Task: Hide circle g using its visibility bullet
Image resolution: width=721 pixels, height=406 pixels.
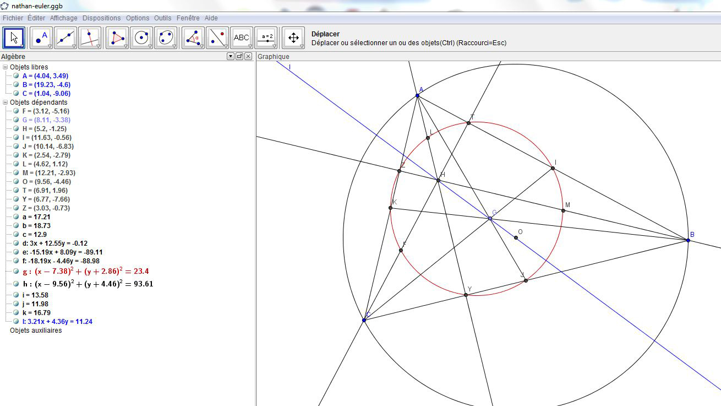Action: [x=17, y=272]
